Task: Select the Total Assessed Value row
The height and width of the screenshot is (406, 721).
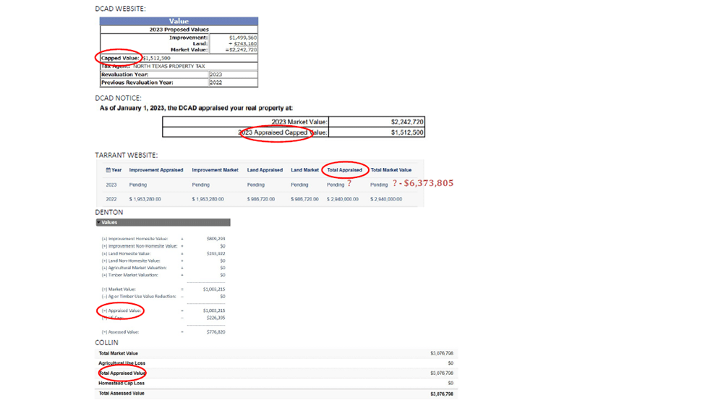Action: (121, 394)
